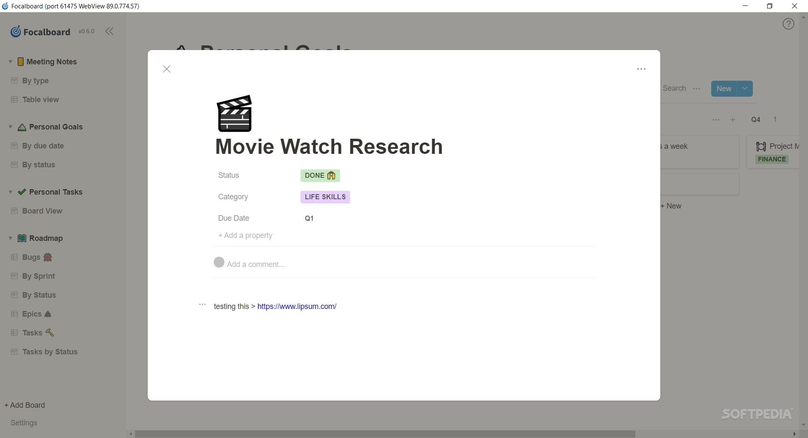Open the By due date view

[x=43, y=146]
